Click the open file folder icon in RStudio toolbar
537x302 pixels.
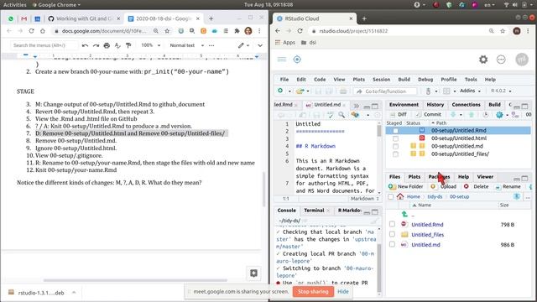300,91
